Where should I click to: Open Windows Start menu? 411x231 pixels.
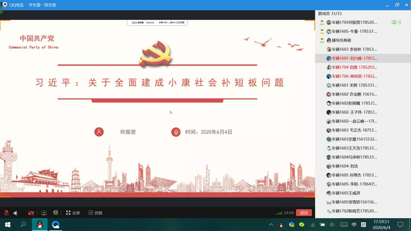(x=8, y=225)
